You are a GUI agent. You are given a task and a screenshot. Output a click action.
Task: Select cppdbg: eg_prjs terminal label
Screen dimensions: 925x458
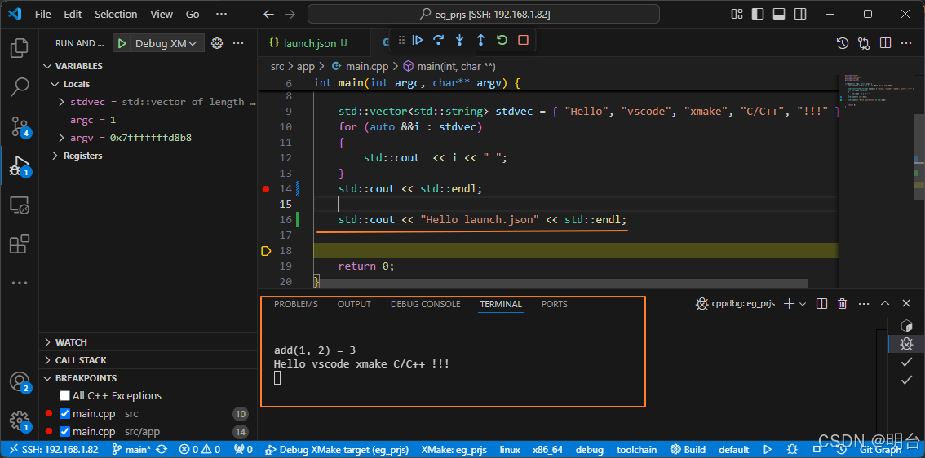734,303
